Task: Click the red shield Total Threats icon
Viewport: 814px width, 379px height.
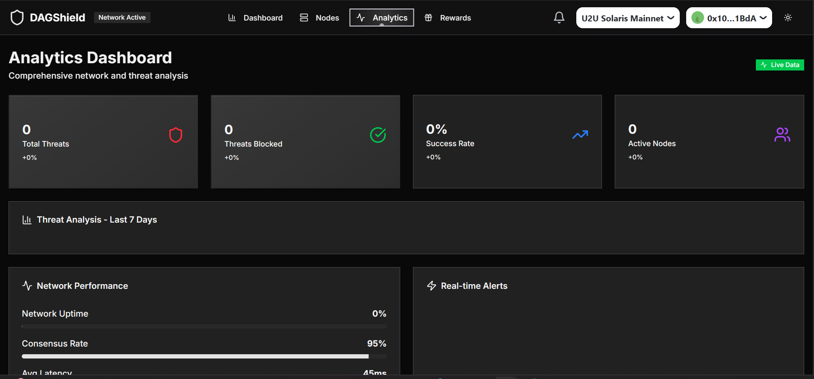Action: point(176,135)
